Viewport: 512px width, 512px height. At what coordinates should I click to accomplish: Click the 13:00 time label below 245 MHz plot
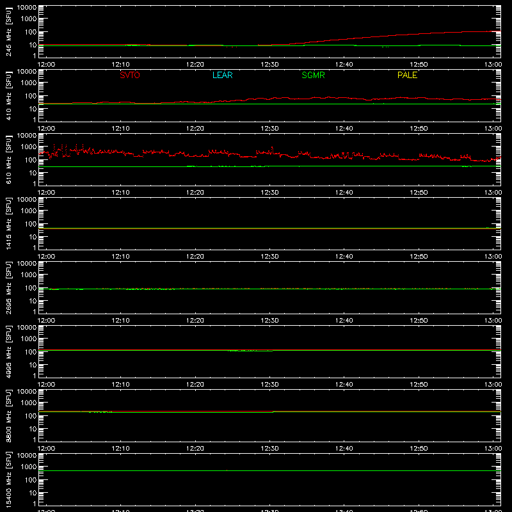point(493,65)
